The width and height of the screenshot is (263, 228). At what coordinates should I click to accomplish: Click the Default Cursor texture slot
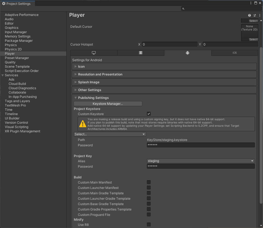click(x=250, y=33)
